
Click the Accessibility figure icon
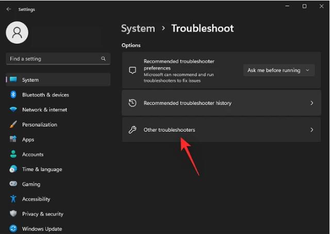point(13,199)
